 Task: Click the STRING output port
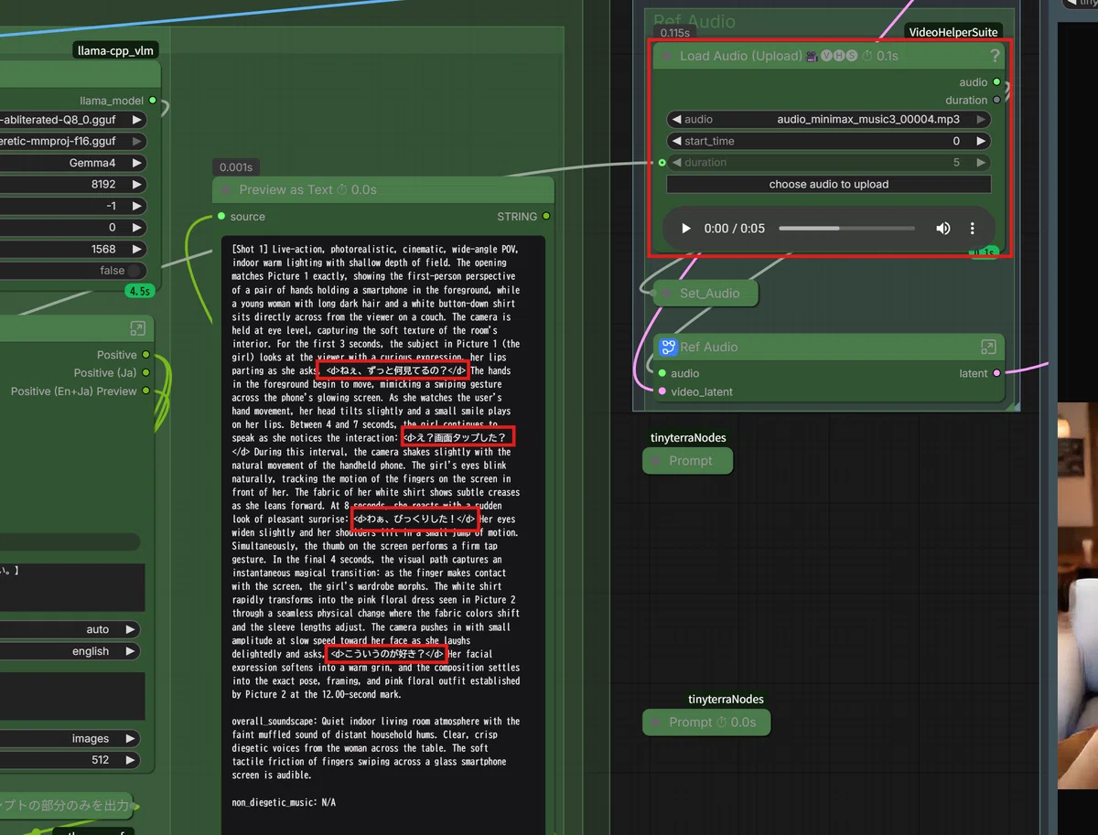546,217
